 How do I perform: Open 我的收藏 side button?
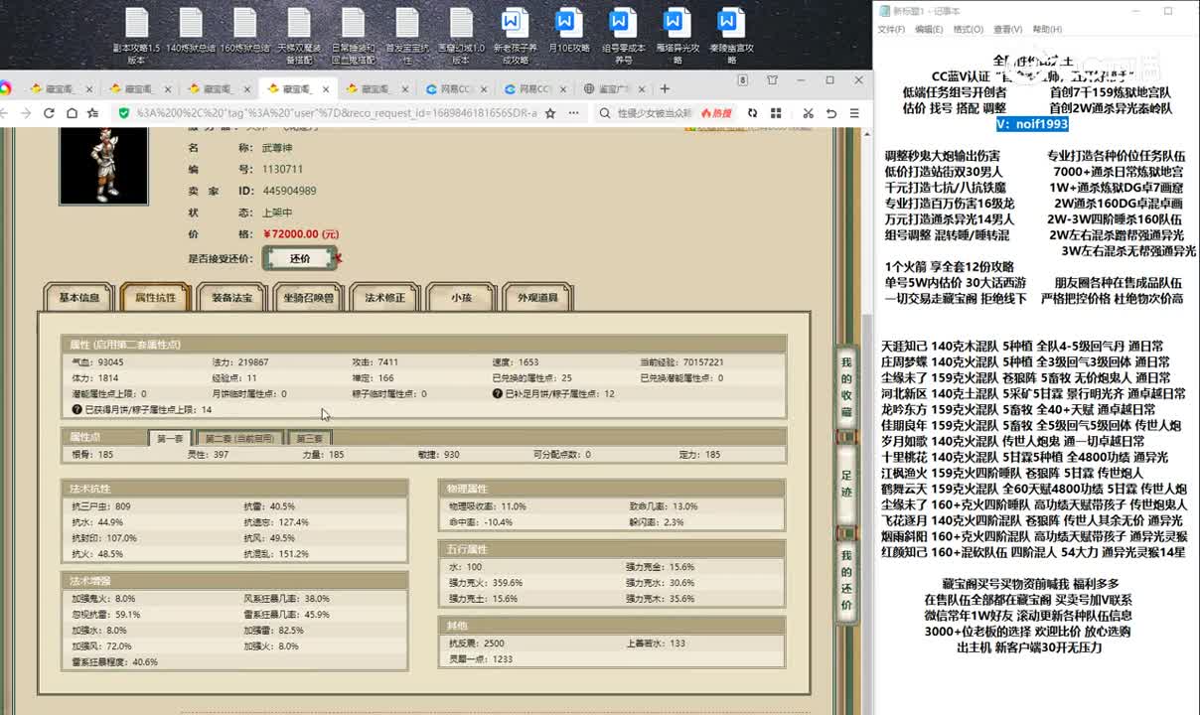(846, 386)
